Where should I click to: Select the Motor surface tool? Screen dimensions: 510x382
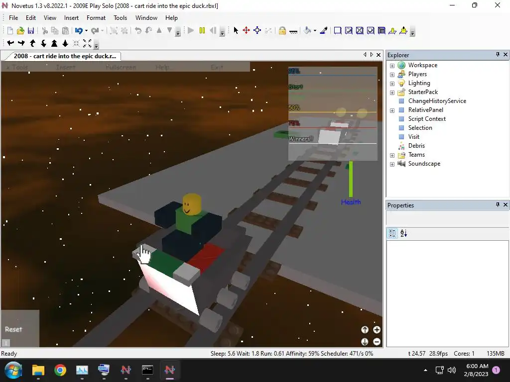[x=403, y=30]
